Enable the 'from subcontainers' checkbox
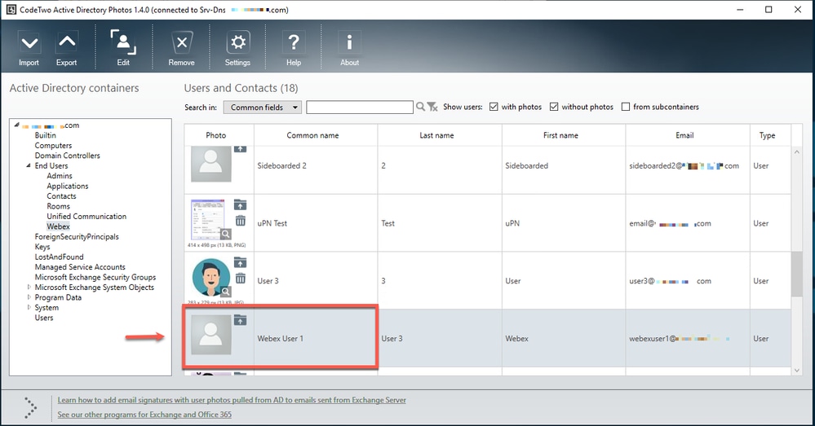The height and width of the screenshot is (426, 815). [626, 107]
